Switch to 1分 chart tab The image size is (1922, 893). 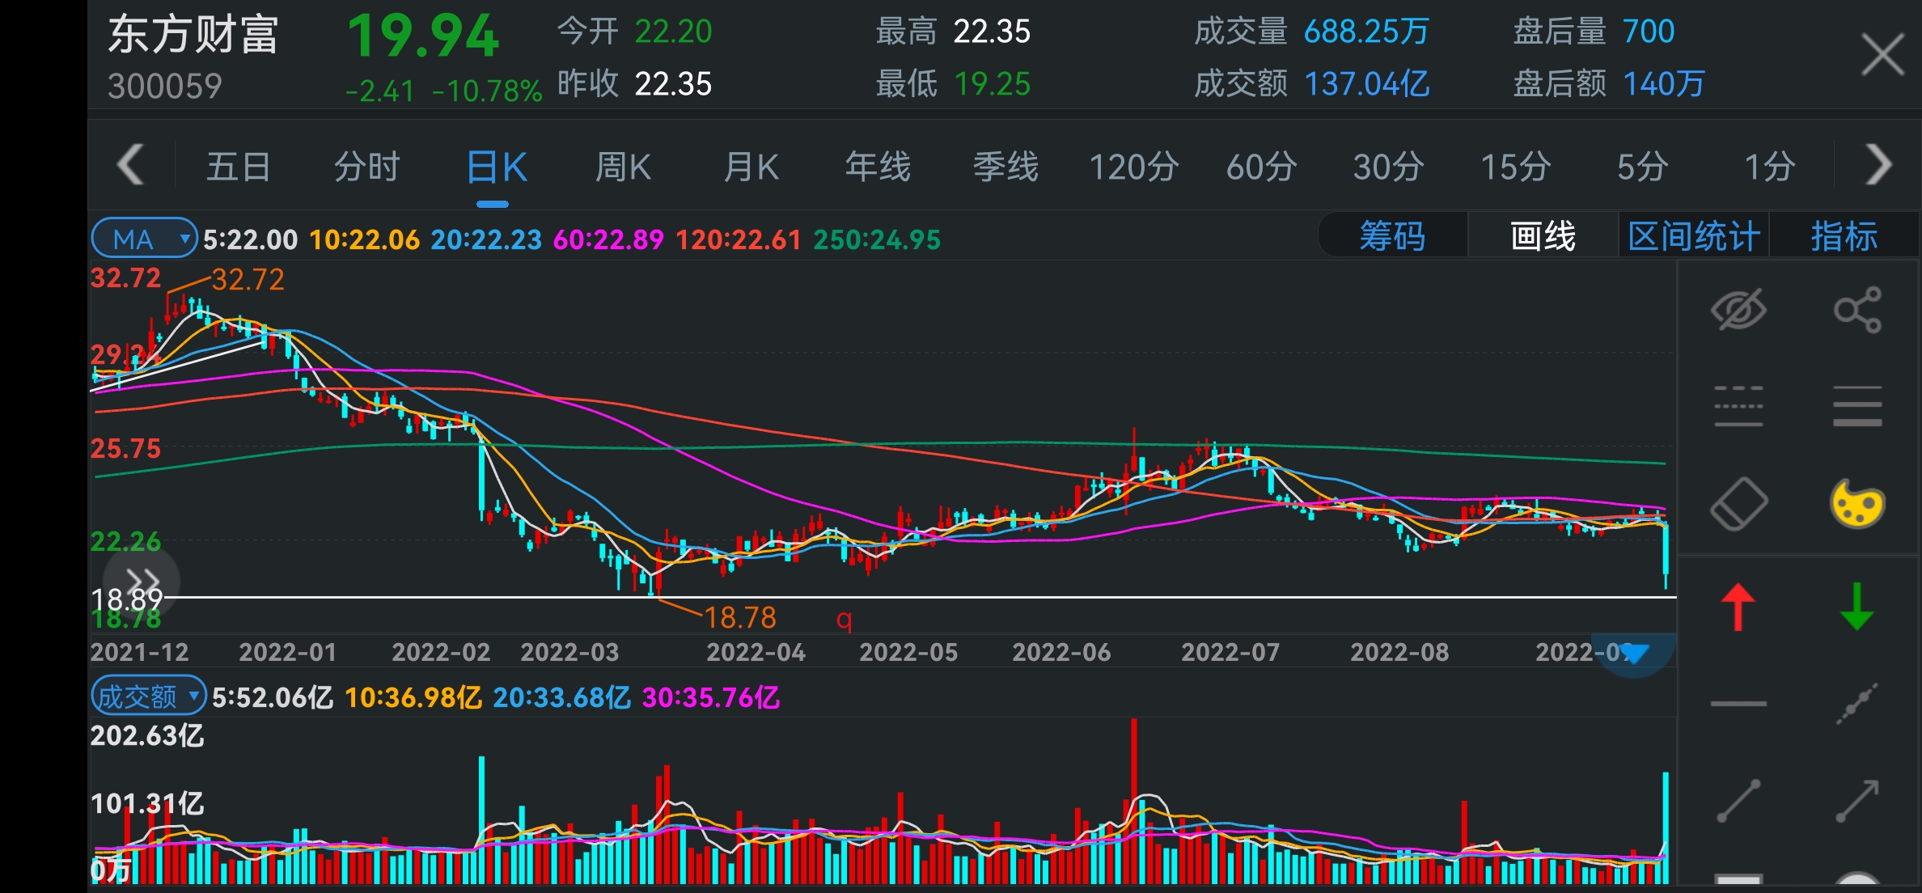[x=1770, y=167]
